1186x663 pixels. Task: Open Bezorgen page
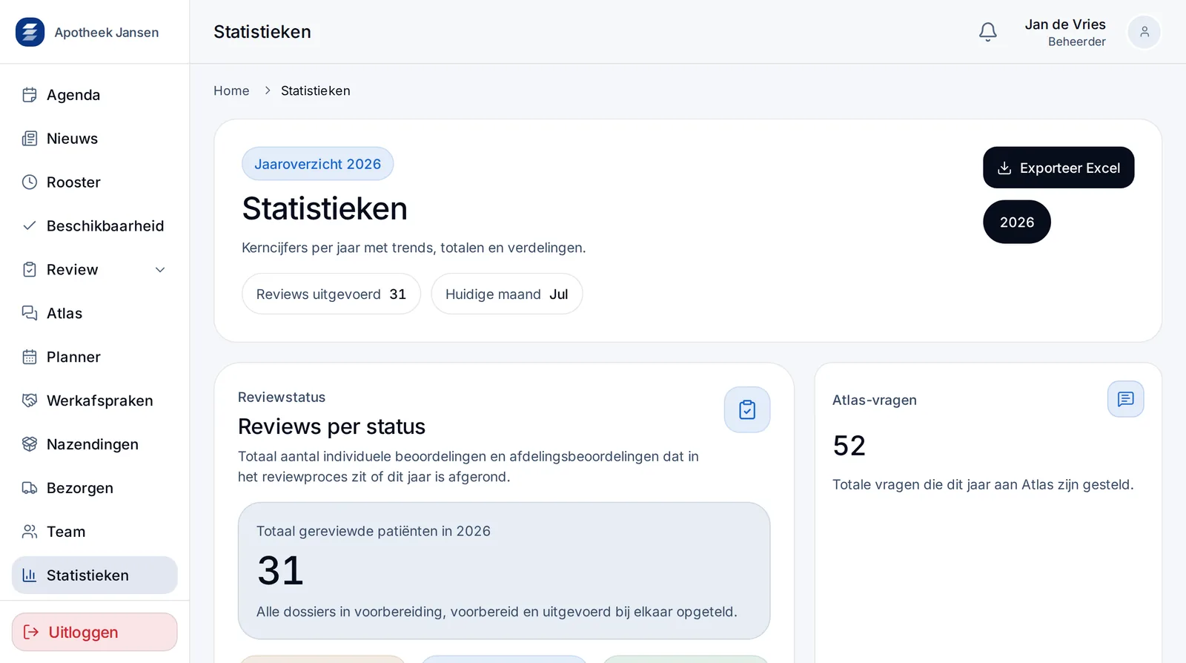[95, 488]
